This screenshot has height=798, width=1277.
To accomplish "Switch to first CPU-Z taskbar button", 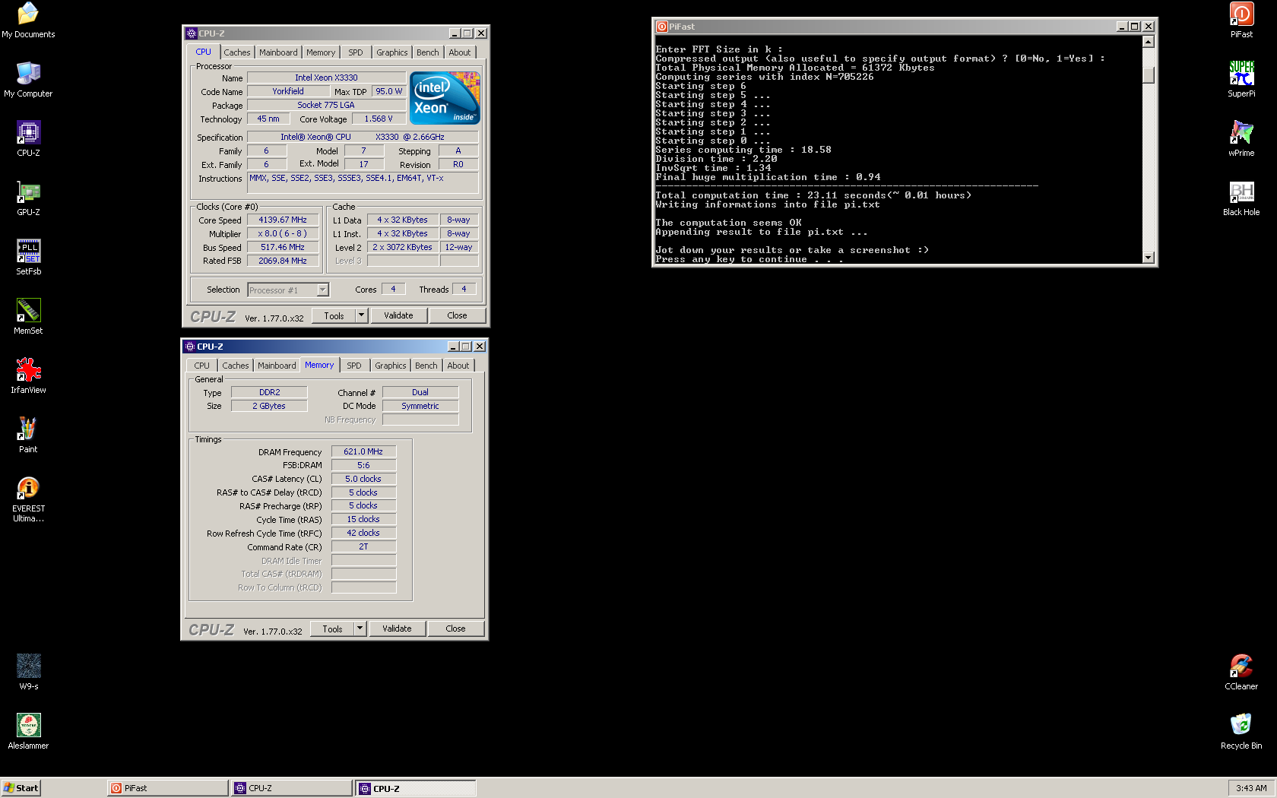I will (292, 788).
